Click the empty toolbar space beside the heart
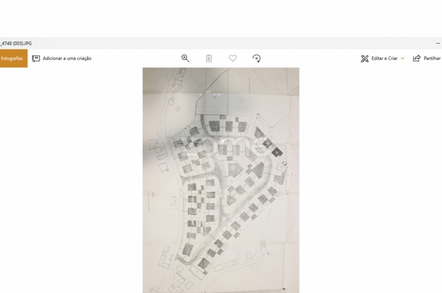The height and width of the screenshot is (293, 442). coord(304,58)
